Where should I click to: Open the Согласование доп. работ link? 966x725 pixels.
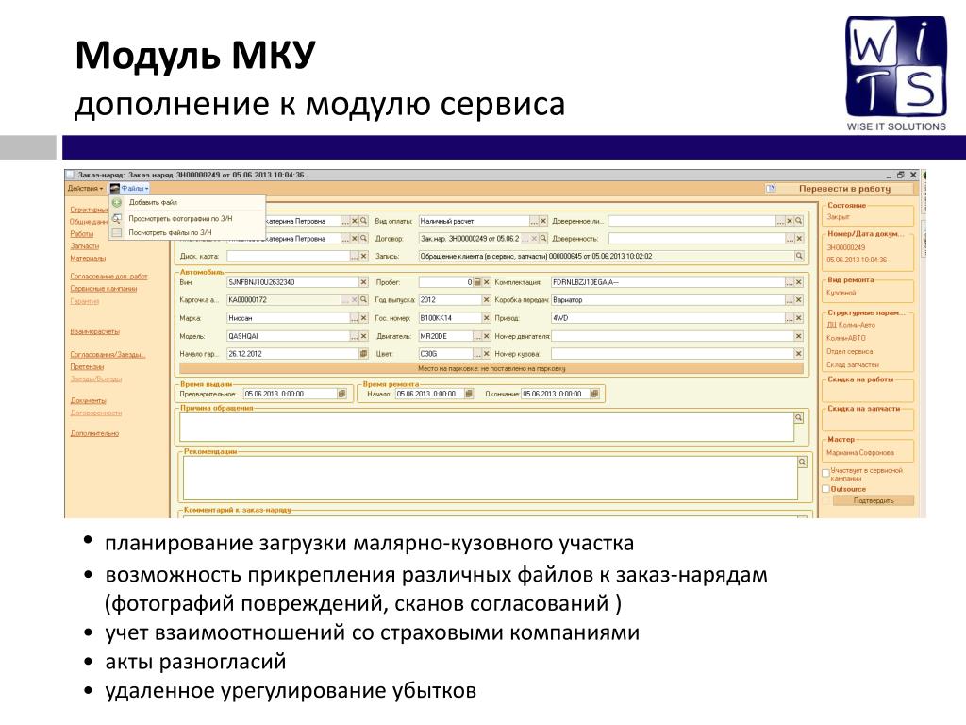pos(108,277)
